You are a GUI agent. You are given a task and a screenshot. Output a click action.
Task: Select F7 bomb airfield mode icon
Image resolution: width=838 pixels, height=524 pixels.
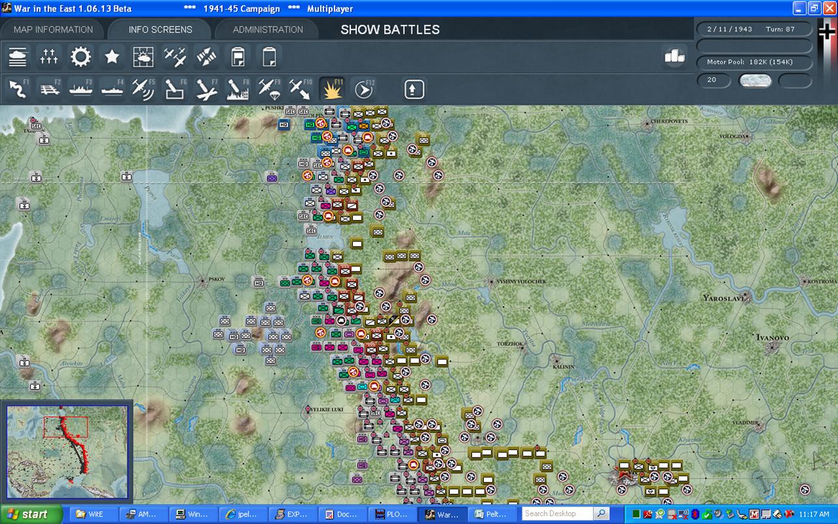[x=206, y=89]
